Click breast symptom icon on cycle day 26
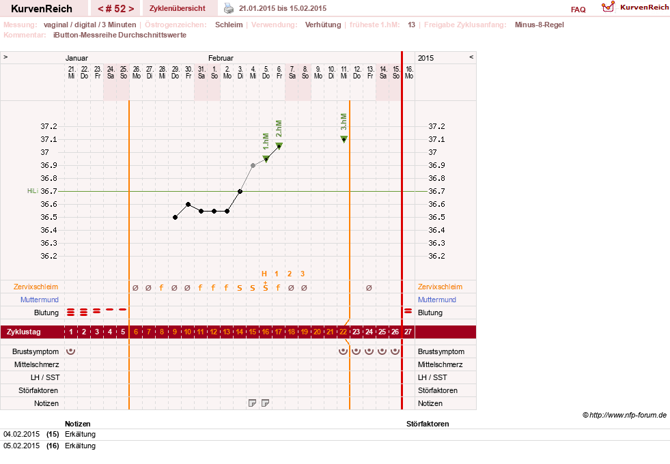 [395, 351]
